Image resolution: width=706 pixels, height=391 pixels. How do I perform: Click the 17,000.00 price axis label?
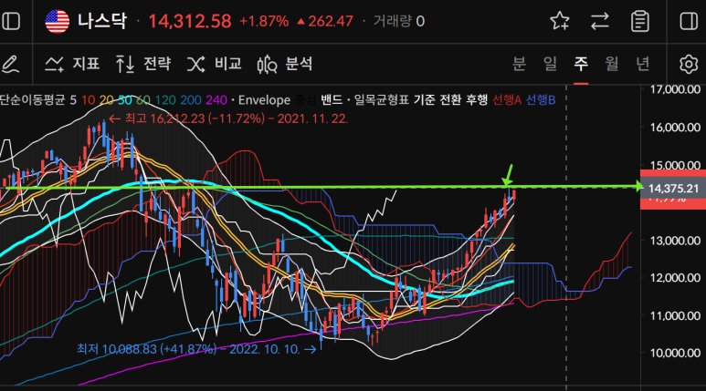point(675,89)
